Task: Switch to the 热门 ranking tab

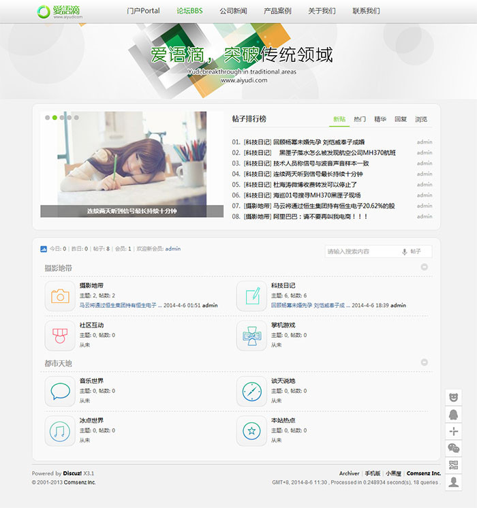Action: (x=360, y=119)
